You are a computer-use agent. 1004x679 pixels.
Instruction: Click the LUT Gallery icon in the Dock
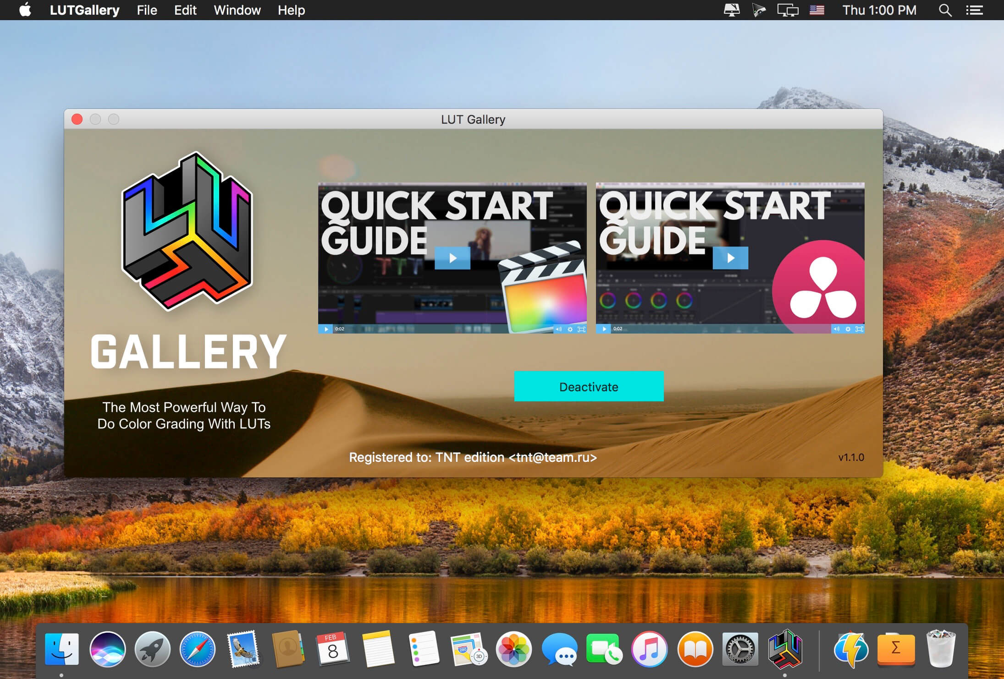pyautogui.click(x=785, y=649)
